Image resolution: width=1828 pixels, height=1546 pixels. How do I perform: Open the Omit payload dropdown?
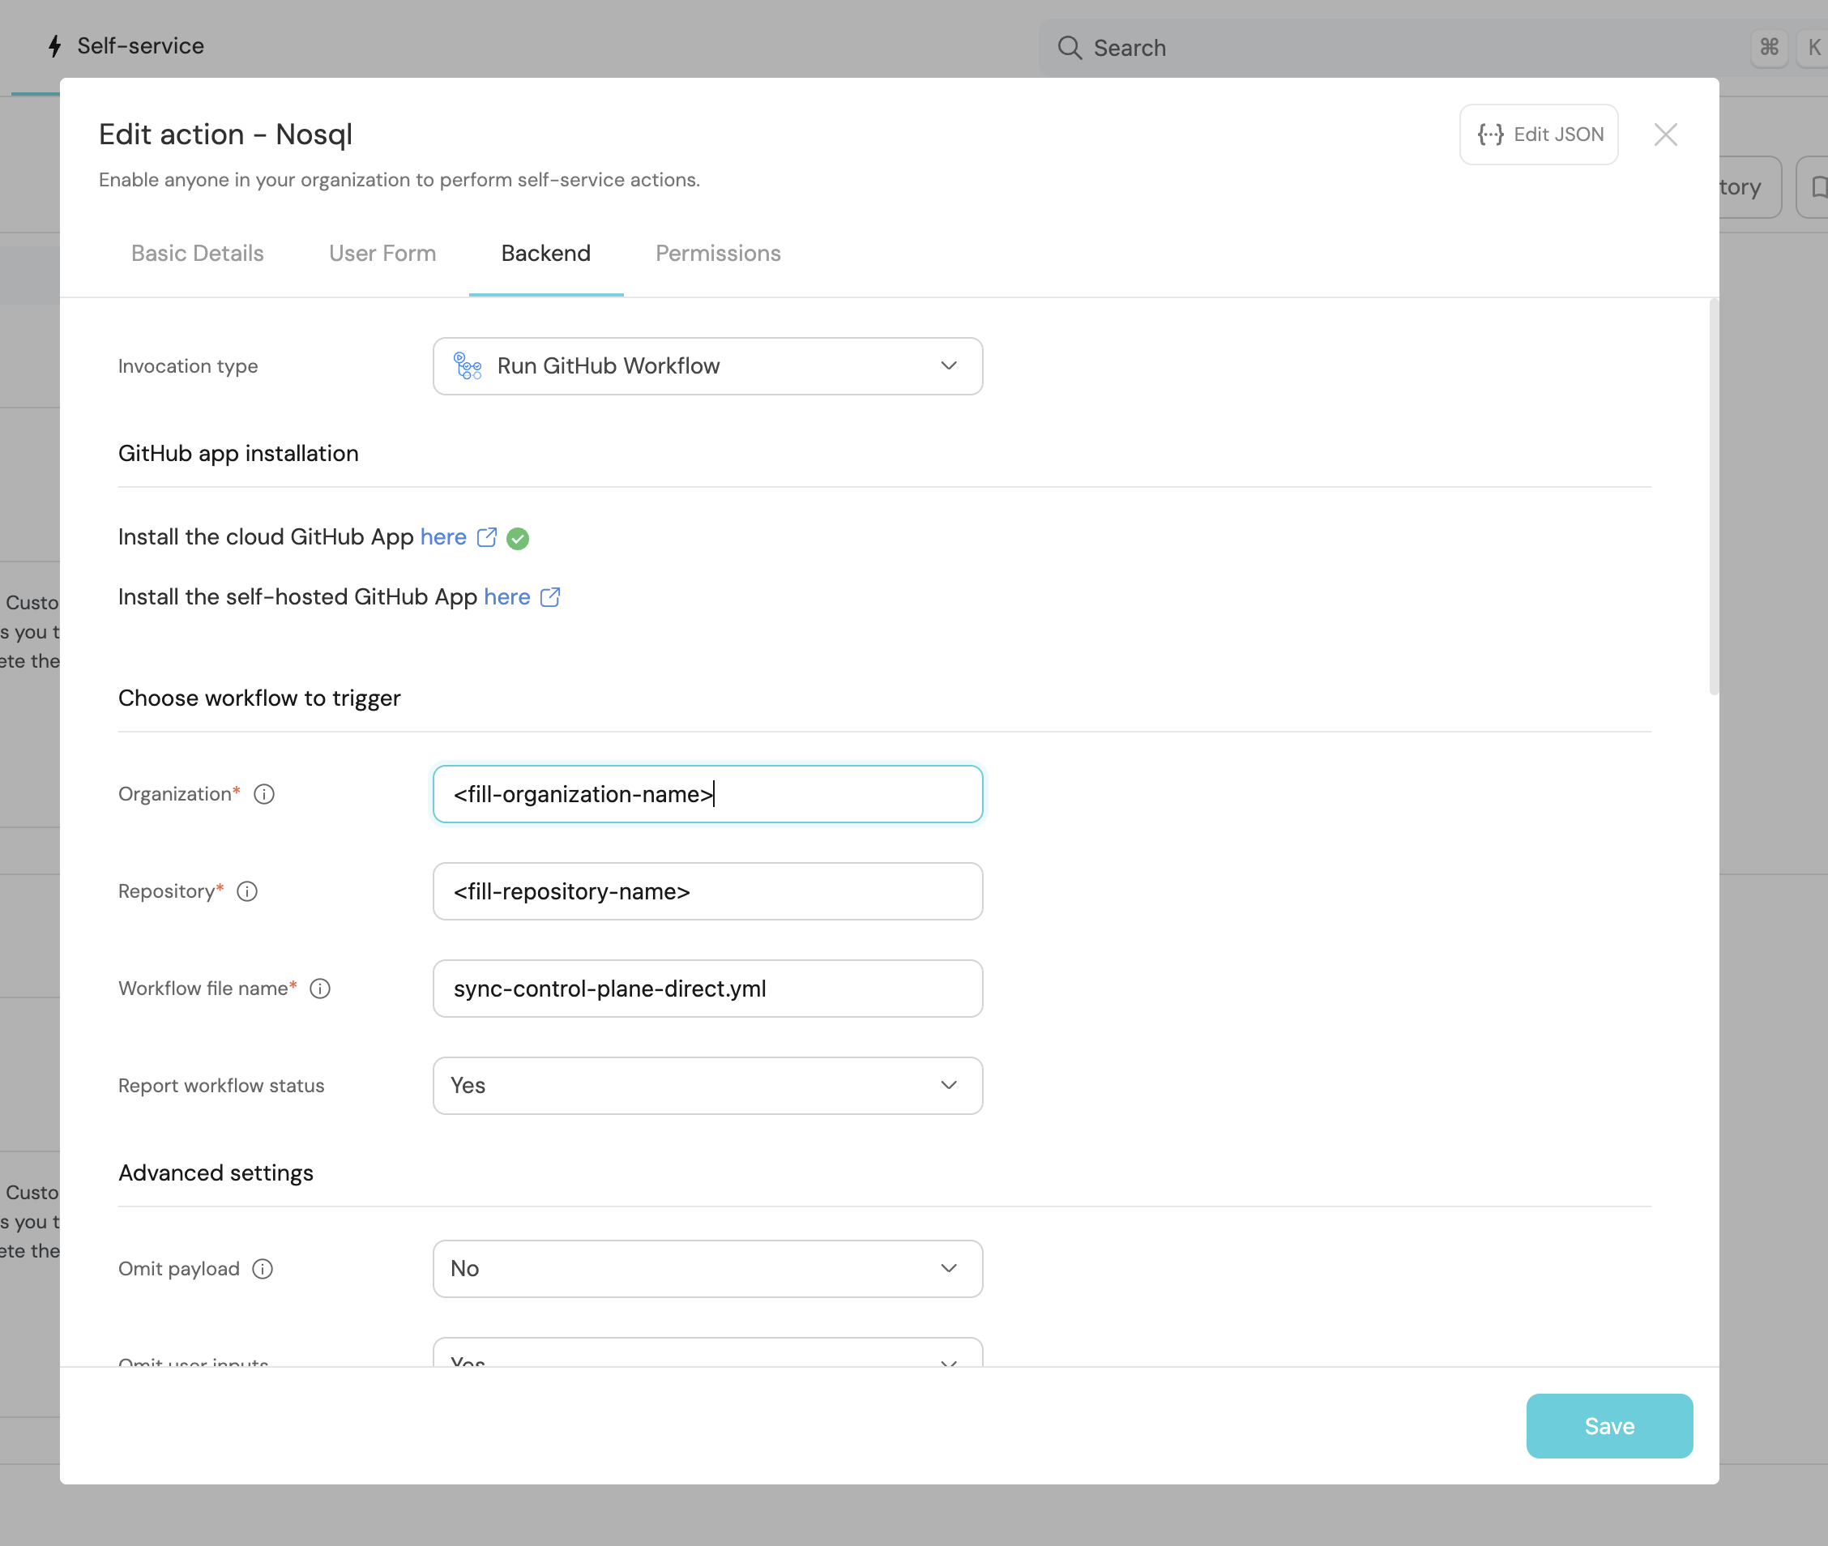tap(707, 1269)
